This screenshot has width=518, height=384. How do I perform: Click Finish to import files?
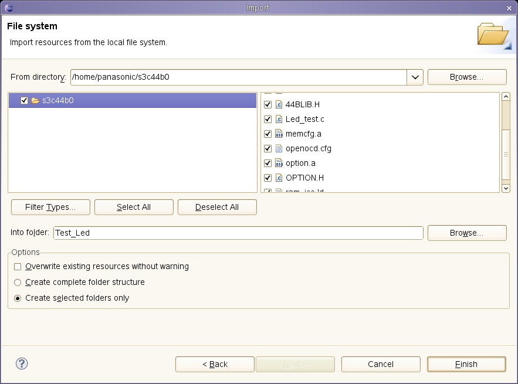click(466, 364)
